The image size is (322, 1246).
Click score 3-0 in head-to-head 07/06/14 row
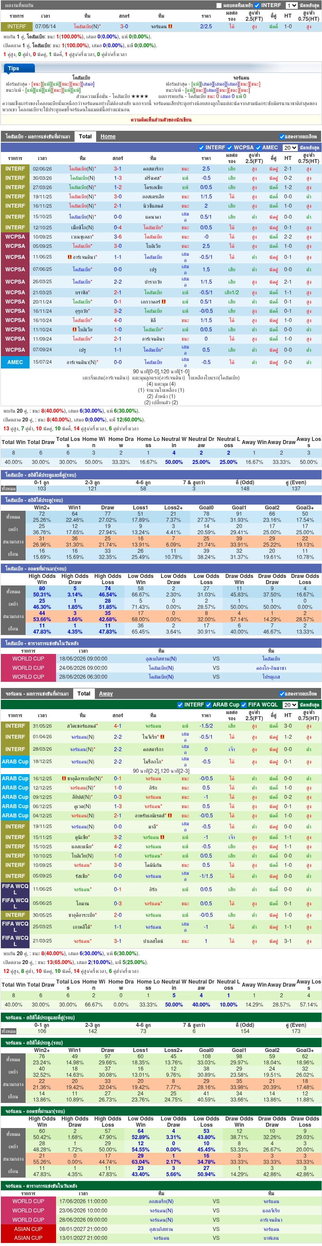click(x=124, y=27)
